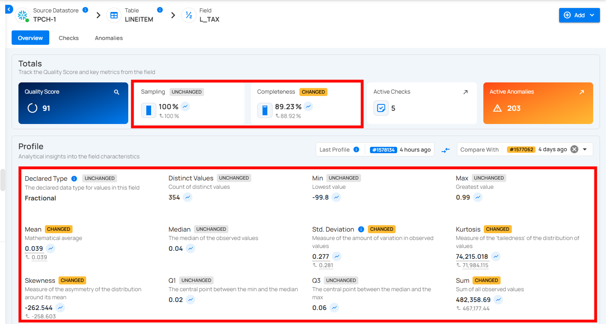606x324 pixels.
Task: Go to TPCH-1 source datastore breadcrumb
Action: 44,19
